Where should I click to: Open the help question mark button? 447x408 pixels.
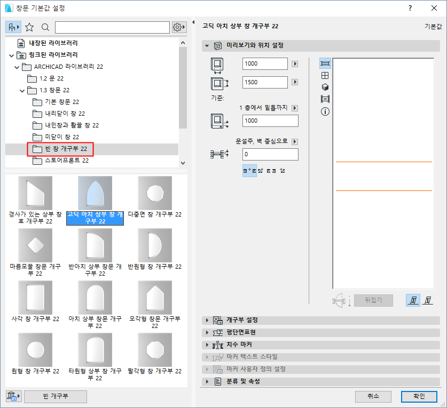tap(410, 8)
